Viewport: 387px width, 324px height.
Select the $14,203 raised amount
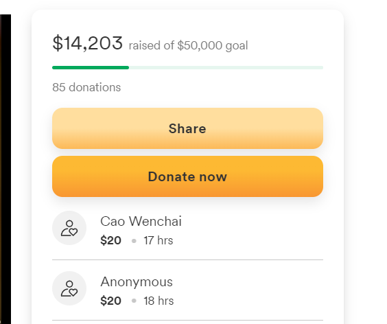pyautogui.click(x=88, y=43)
